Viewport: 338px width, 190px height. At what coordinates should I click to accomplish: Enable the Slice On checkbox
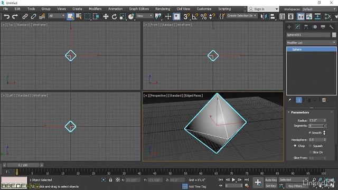[x=311, y=152]
